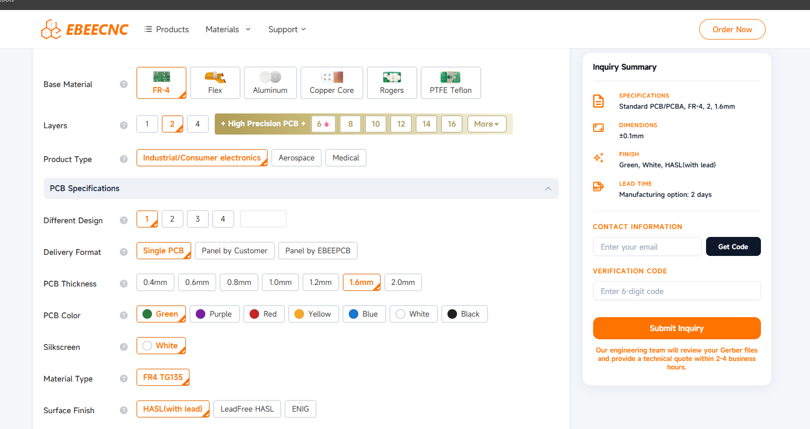Click the Submit Inquiry button

[676, 328]
